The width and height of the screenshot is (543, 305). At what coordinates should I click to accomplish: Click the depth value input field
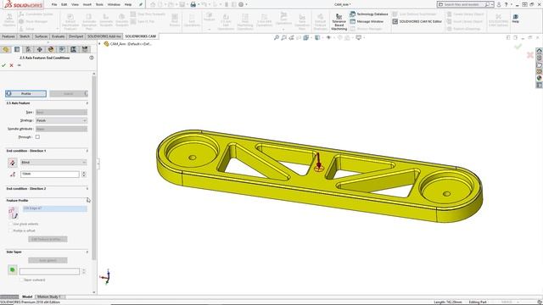(x=49, y=174)
